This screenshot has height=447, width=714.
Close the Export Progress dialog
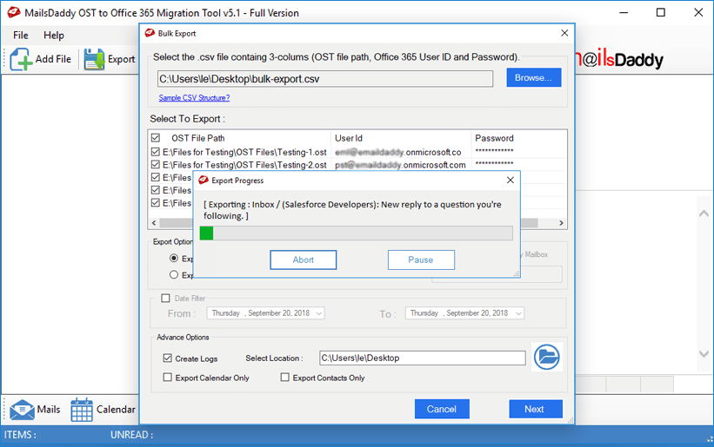(510, 181)
